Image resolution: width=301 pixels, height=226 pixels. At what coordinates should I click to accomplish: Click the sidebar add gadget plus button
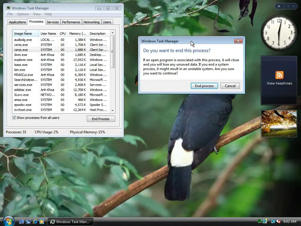tap(279, 6)
